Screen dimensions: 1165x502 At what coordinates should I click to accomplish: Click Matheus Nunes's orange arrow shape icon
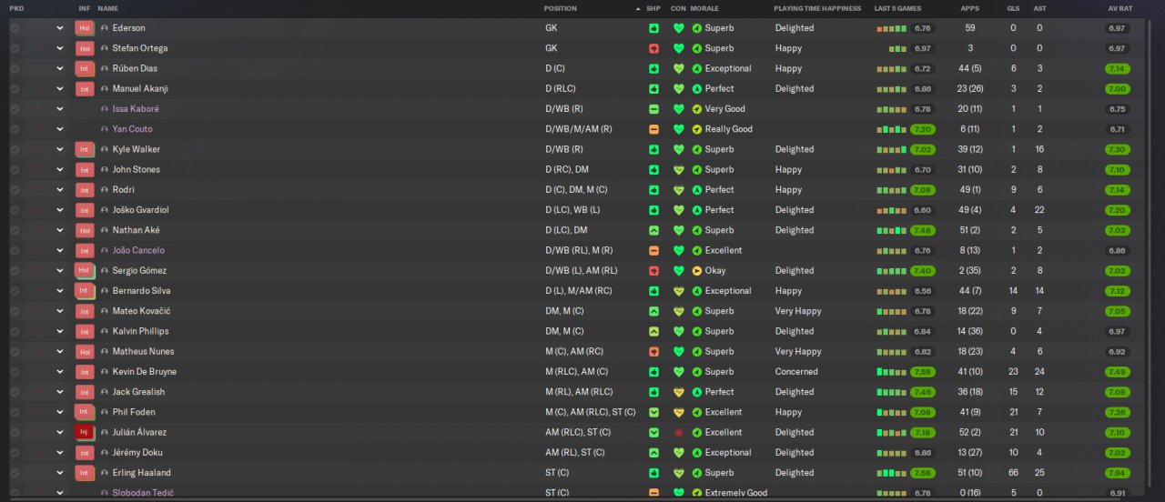pos(653,351)
